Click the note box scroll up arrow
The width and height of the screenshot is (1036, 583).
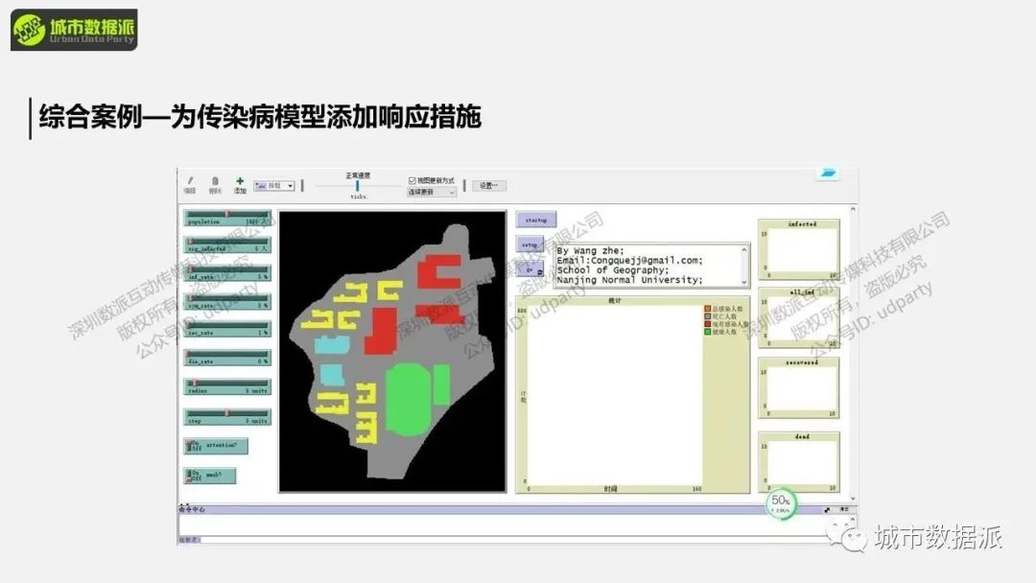(744, 250)
